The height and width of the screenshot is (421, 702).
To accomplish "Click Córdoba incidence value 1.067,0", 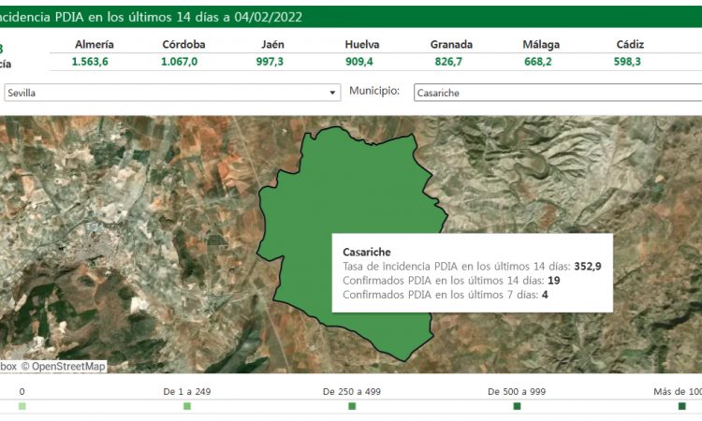I will pos(183,62).
